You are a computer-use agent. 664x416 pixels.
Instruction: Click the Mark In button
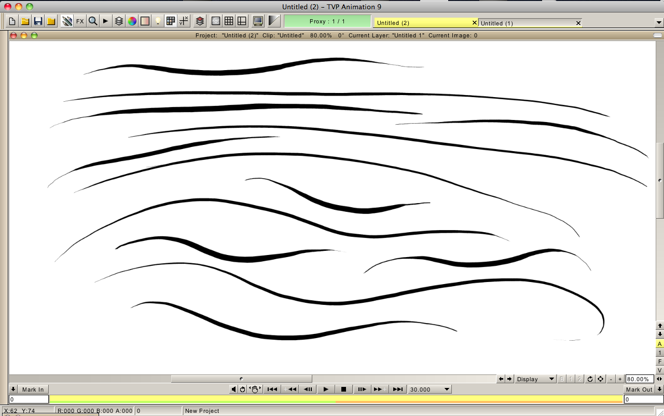click(33, 390)
